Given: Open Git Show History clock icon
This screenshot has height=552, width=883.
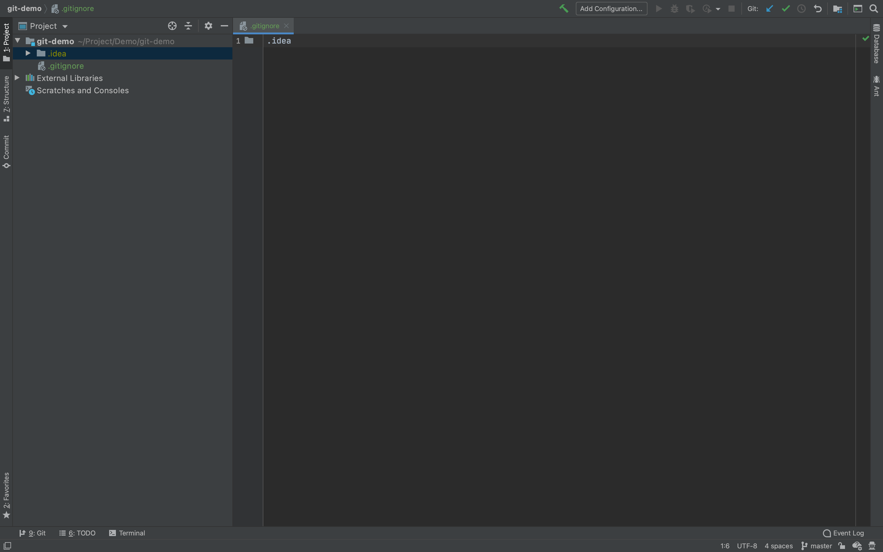Looking at the screenshot, I should (801, 8).
